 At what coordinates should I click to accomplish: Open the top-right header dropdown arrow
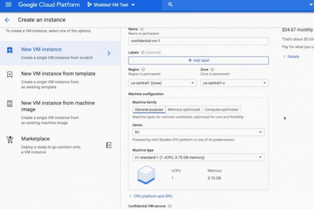pos(311,5)
